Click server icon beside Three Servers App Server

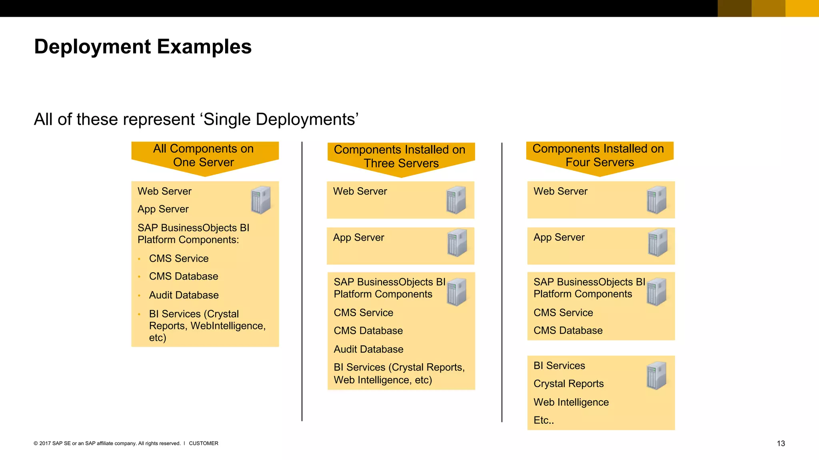click(457, 243)
